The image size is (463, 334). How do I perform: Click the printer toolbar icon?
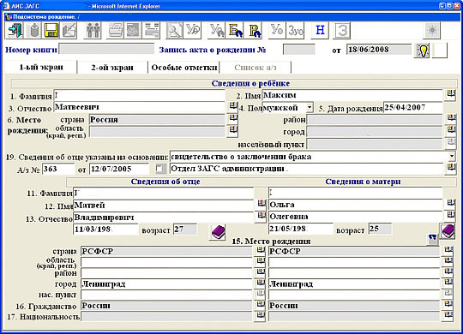pyautogui.click(x=116, y=30)
